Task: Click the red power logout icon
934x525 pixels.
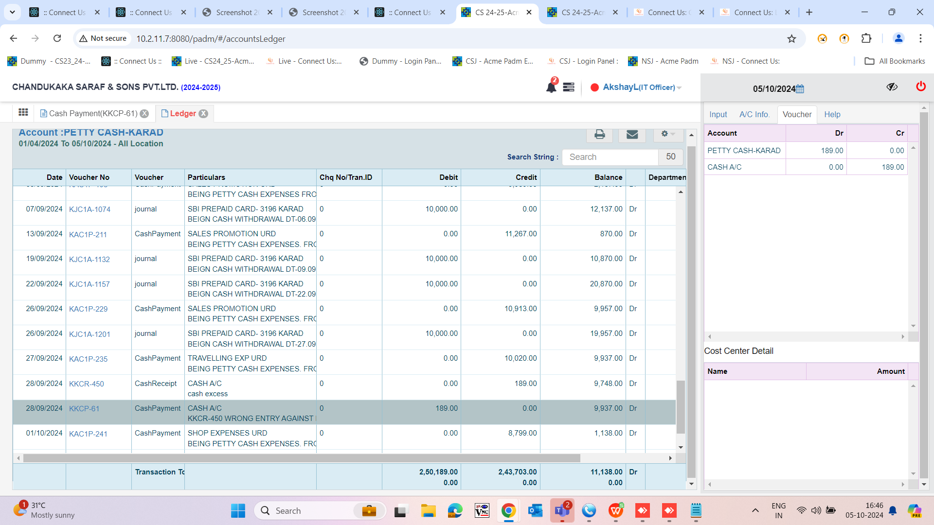Action: 920,87
